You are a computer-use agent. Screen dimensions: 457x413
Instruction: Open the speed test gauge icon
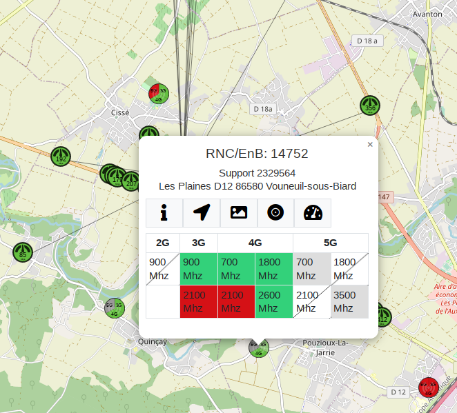[x=313, y=213]
